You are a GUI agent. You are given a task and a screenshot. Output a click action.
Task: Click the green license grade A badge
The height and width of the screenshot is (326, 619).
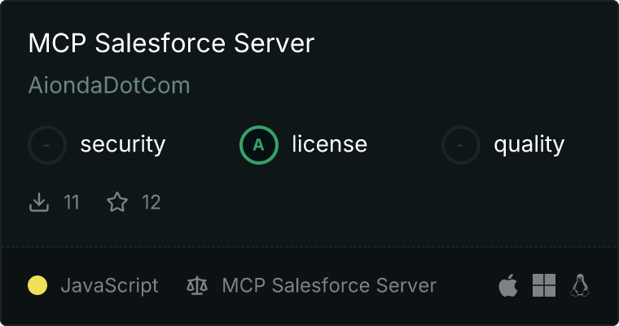pyautogui.click(x=259, y=145)
